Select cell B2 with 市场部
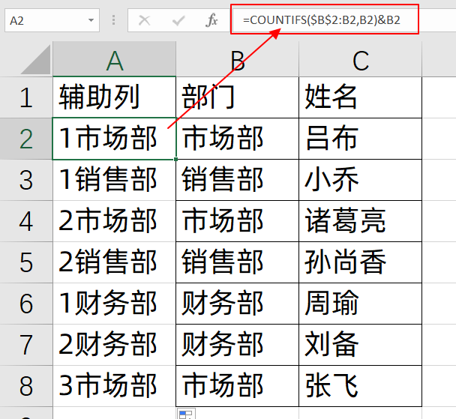This screenshot has height=419, width=456. pos(237,139)
